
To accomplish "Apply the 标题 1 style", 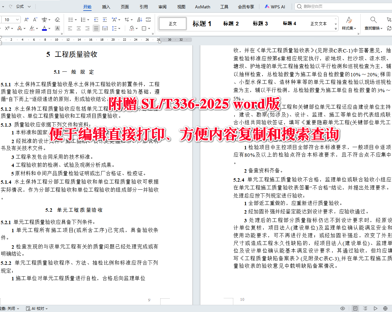I will 202,23.
